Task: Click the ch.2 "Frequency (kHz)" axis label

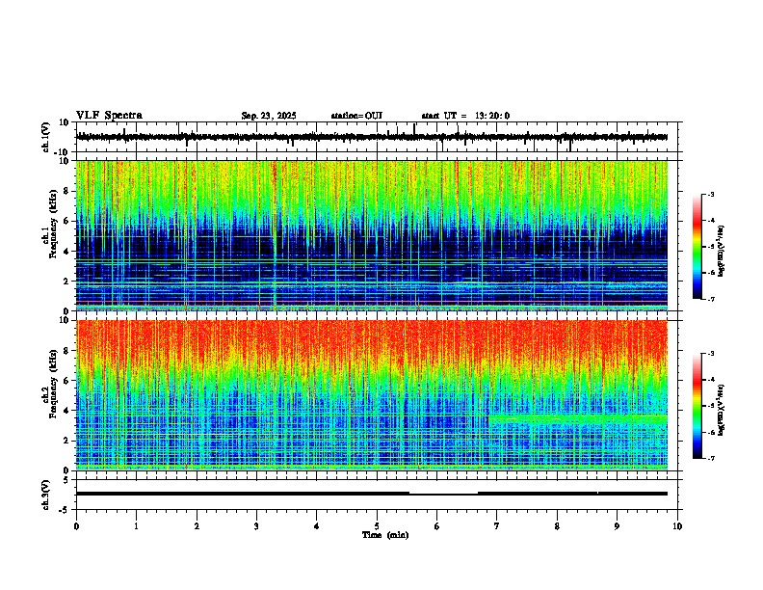Action: (53, 383)
